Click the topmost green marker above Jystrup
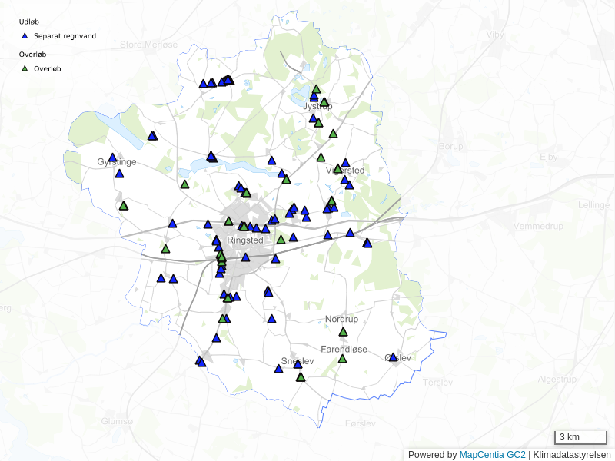Screen dimensions: 615x461 [316, 89]
